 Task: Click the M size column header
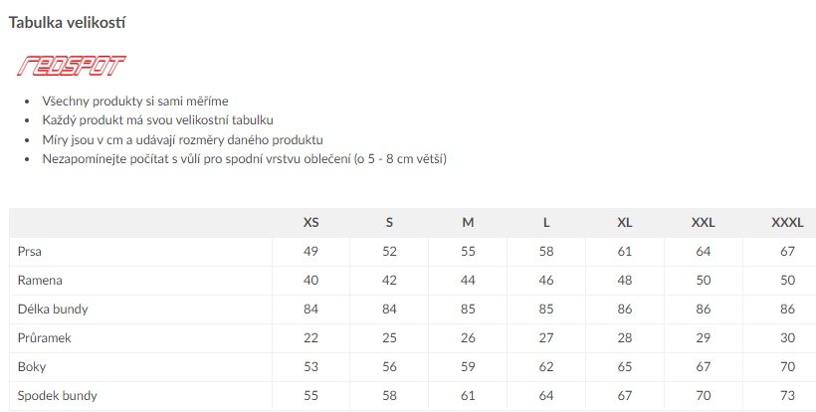point(468,223)
